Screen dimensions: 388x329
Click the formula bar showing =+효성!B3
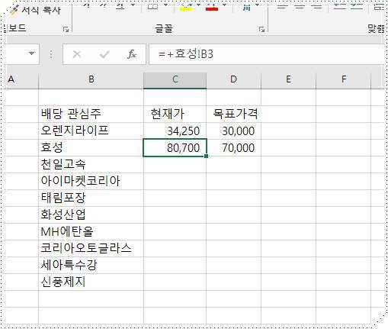coord(267,54)
